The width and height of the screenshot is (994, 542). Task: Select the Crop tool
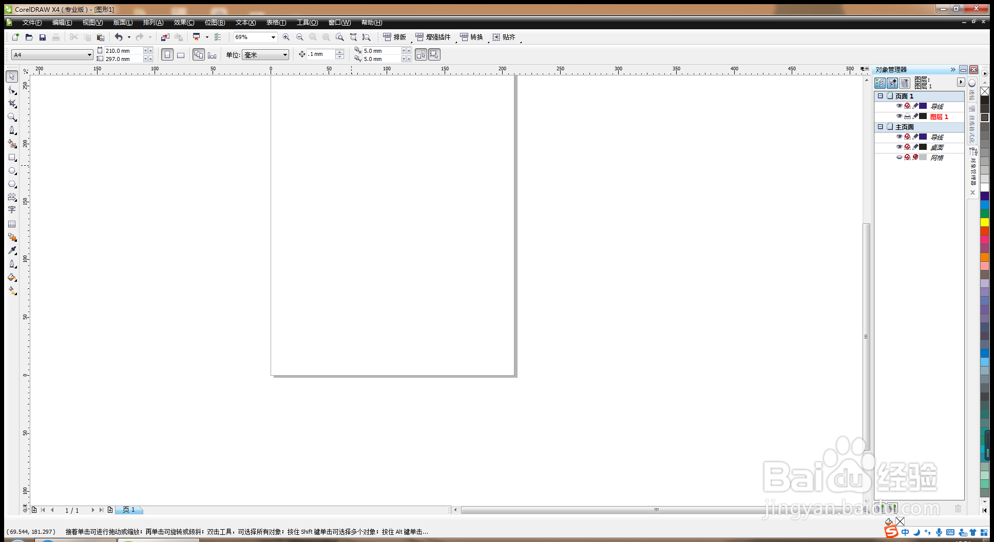point(12,104)
